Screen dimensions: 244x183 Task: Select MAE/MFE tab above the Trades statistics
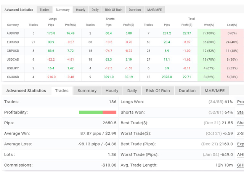tap(215, 91)
